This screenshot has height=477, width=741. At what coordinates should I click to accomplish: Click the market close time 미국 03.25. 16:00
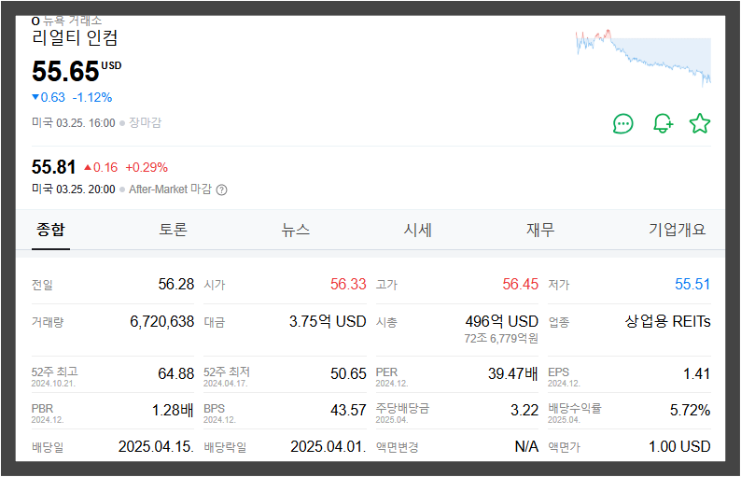coord(73,123)
